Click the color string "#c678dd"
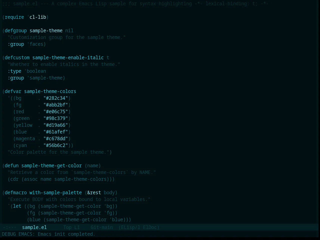The width and height of the screenshot is (320, 240). coord(55,138)
